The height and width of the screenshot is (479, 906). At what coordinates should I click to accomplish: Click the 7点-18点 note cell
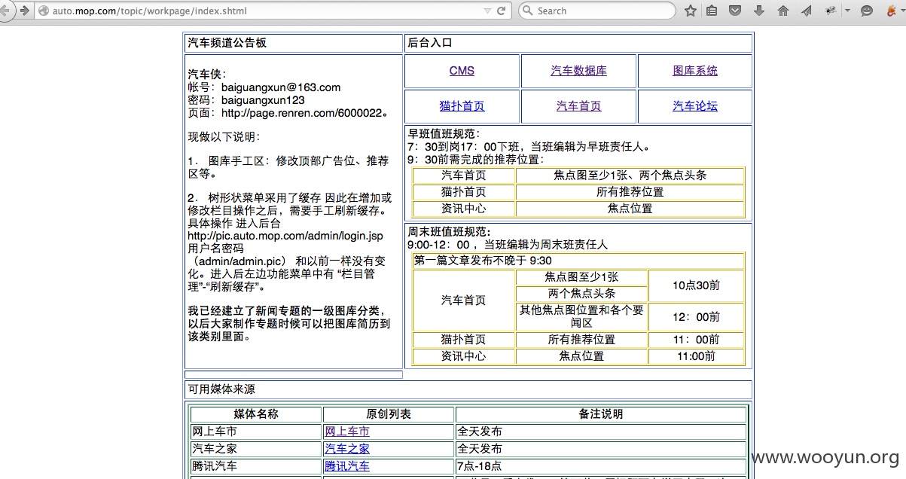(600, 466)
